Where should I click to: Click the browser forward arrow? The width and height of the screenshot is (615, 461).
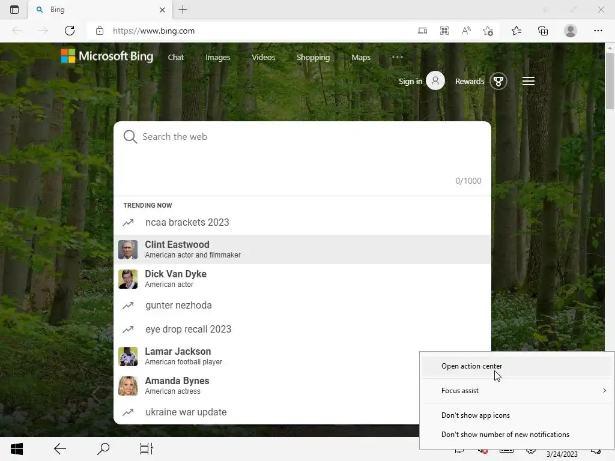pos(43,31)
